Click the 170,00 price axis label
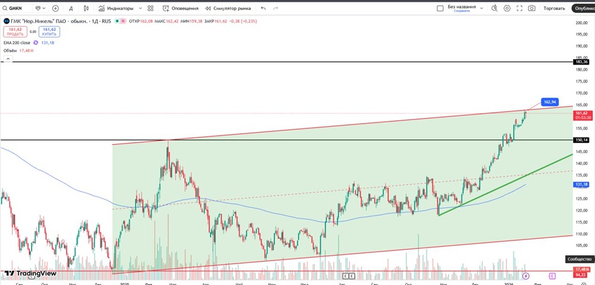The width and height of the screenshot is (595, 285). 582,93
